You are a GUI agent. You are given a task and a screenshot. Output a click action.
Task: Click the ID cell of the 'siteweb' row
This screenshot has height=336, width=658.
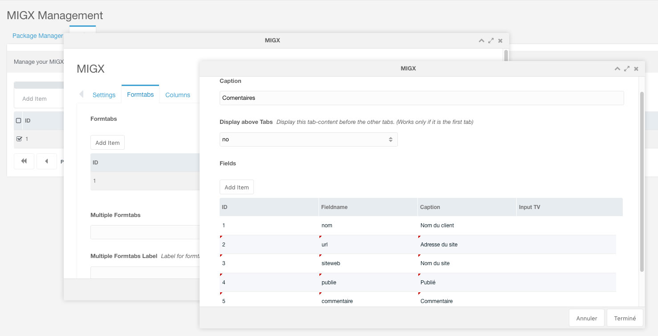[269, 263]
